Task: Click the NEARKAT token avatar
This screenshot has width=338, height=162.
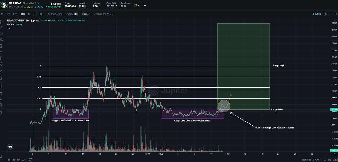Action: coord(5,4)
